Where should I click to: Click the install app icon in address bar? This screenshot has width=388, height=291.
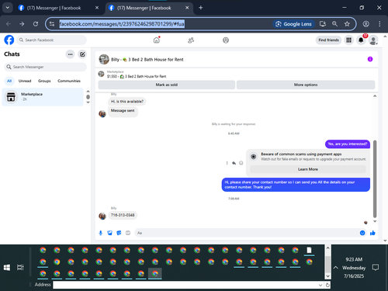[x=323, y=24]
